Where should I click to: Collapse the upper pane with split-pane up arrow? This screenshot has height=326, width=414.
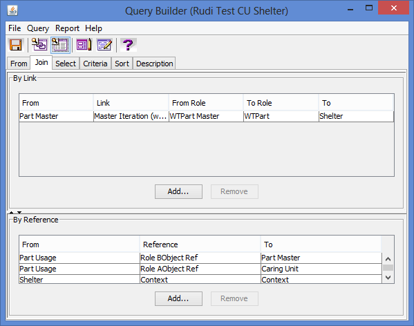[x=11, y=212]
